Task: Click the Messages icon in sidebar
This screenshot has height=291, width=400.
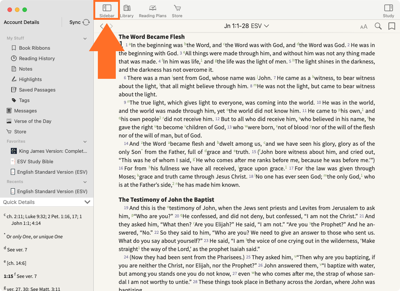Action: 9,111
